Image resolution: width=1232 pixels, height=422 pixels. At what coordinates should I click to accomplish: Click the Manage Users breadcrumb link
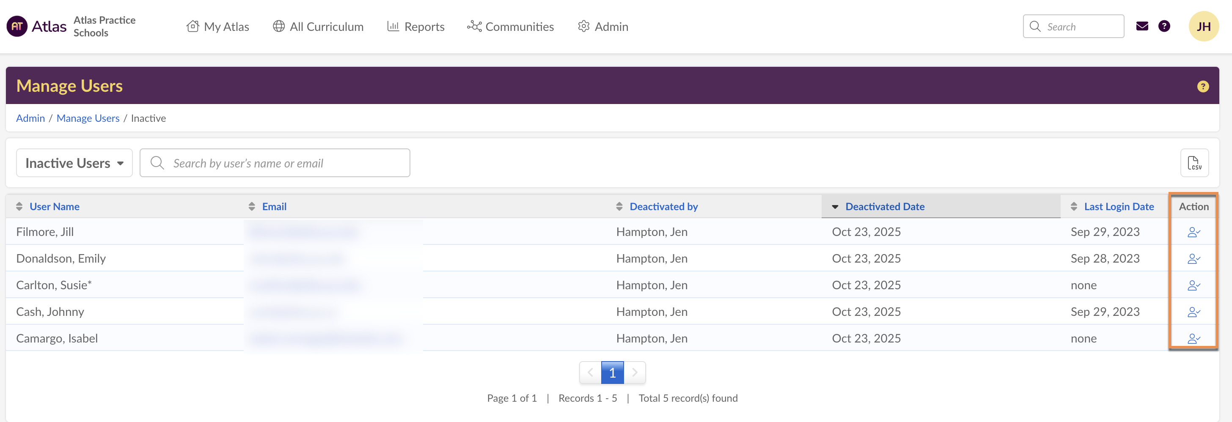coord(88,118)
